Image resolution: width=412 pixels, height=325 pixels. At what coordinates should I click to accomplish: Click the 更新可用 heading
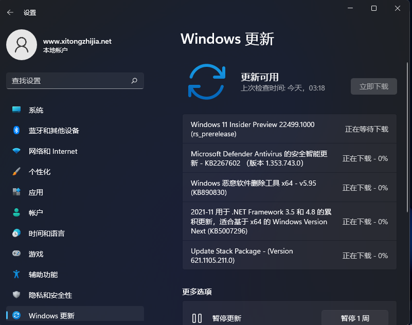[x=260, y=77]
